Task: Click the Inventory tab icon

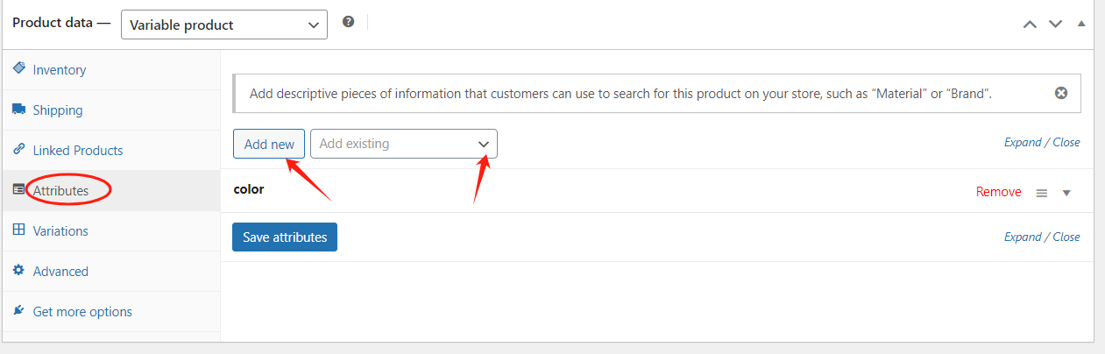Action: point(18,68)
